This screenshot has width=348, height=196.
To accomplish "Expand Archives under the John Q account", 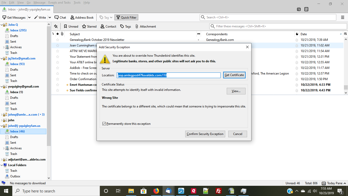I will coord(4,47).
